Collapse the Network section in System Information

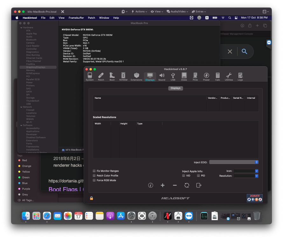(x=21, y=107)
